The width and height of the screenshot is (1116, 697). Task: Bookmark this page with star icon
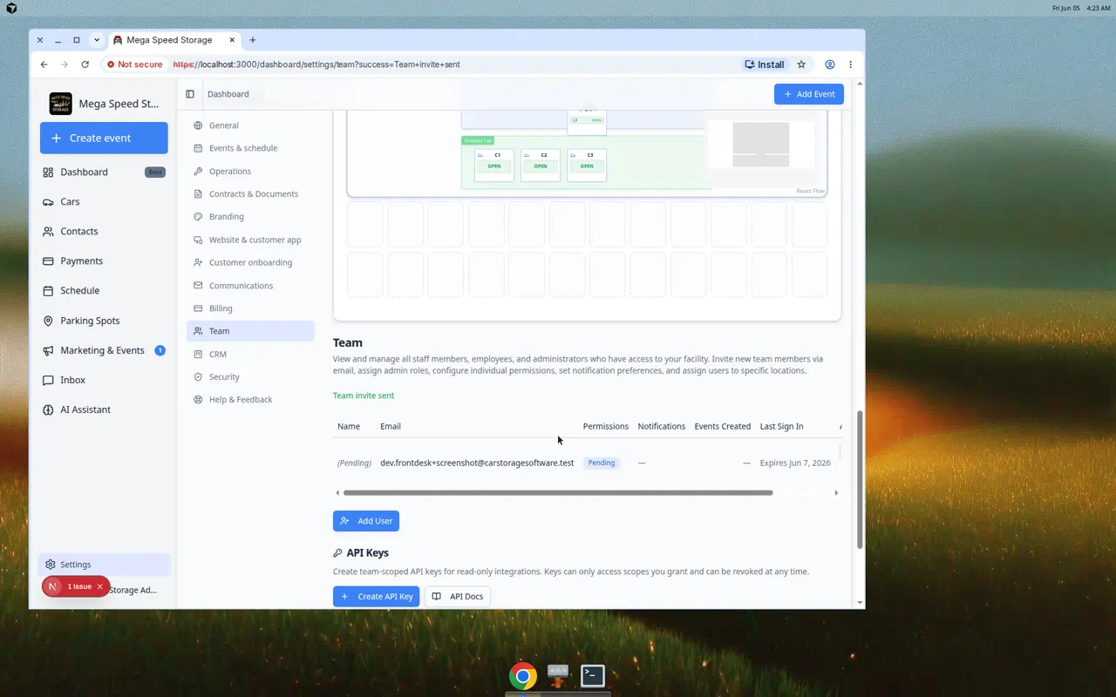point(801,64)
